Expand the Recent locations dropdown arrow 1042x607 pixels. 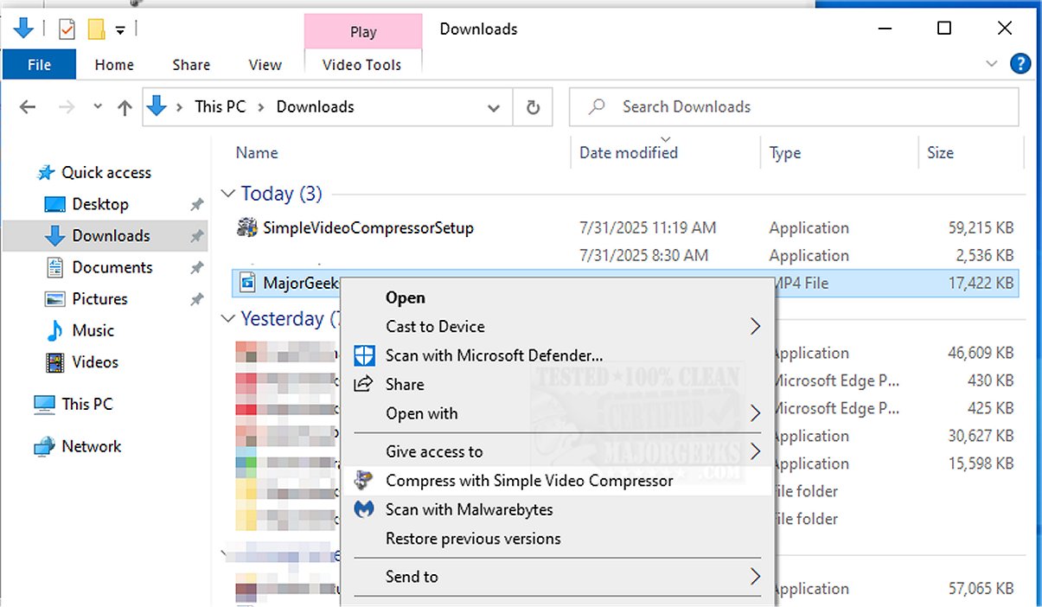pos(98,107)
